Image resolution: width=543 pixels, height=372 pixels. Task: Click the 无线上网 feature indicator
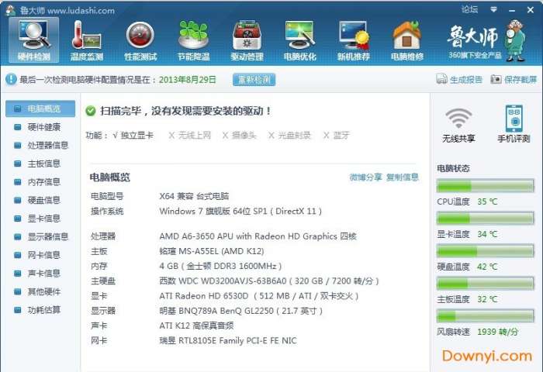point(190,136)
